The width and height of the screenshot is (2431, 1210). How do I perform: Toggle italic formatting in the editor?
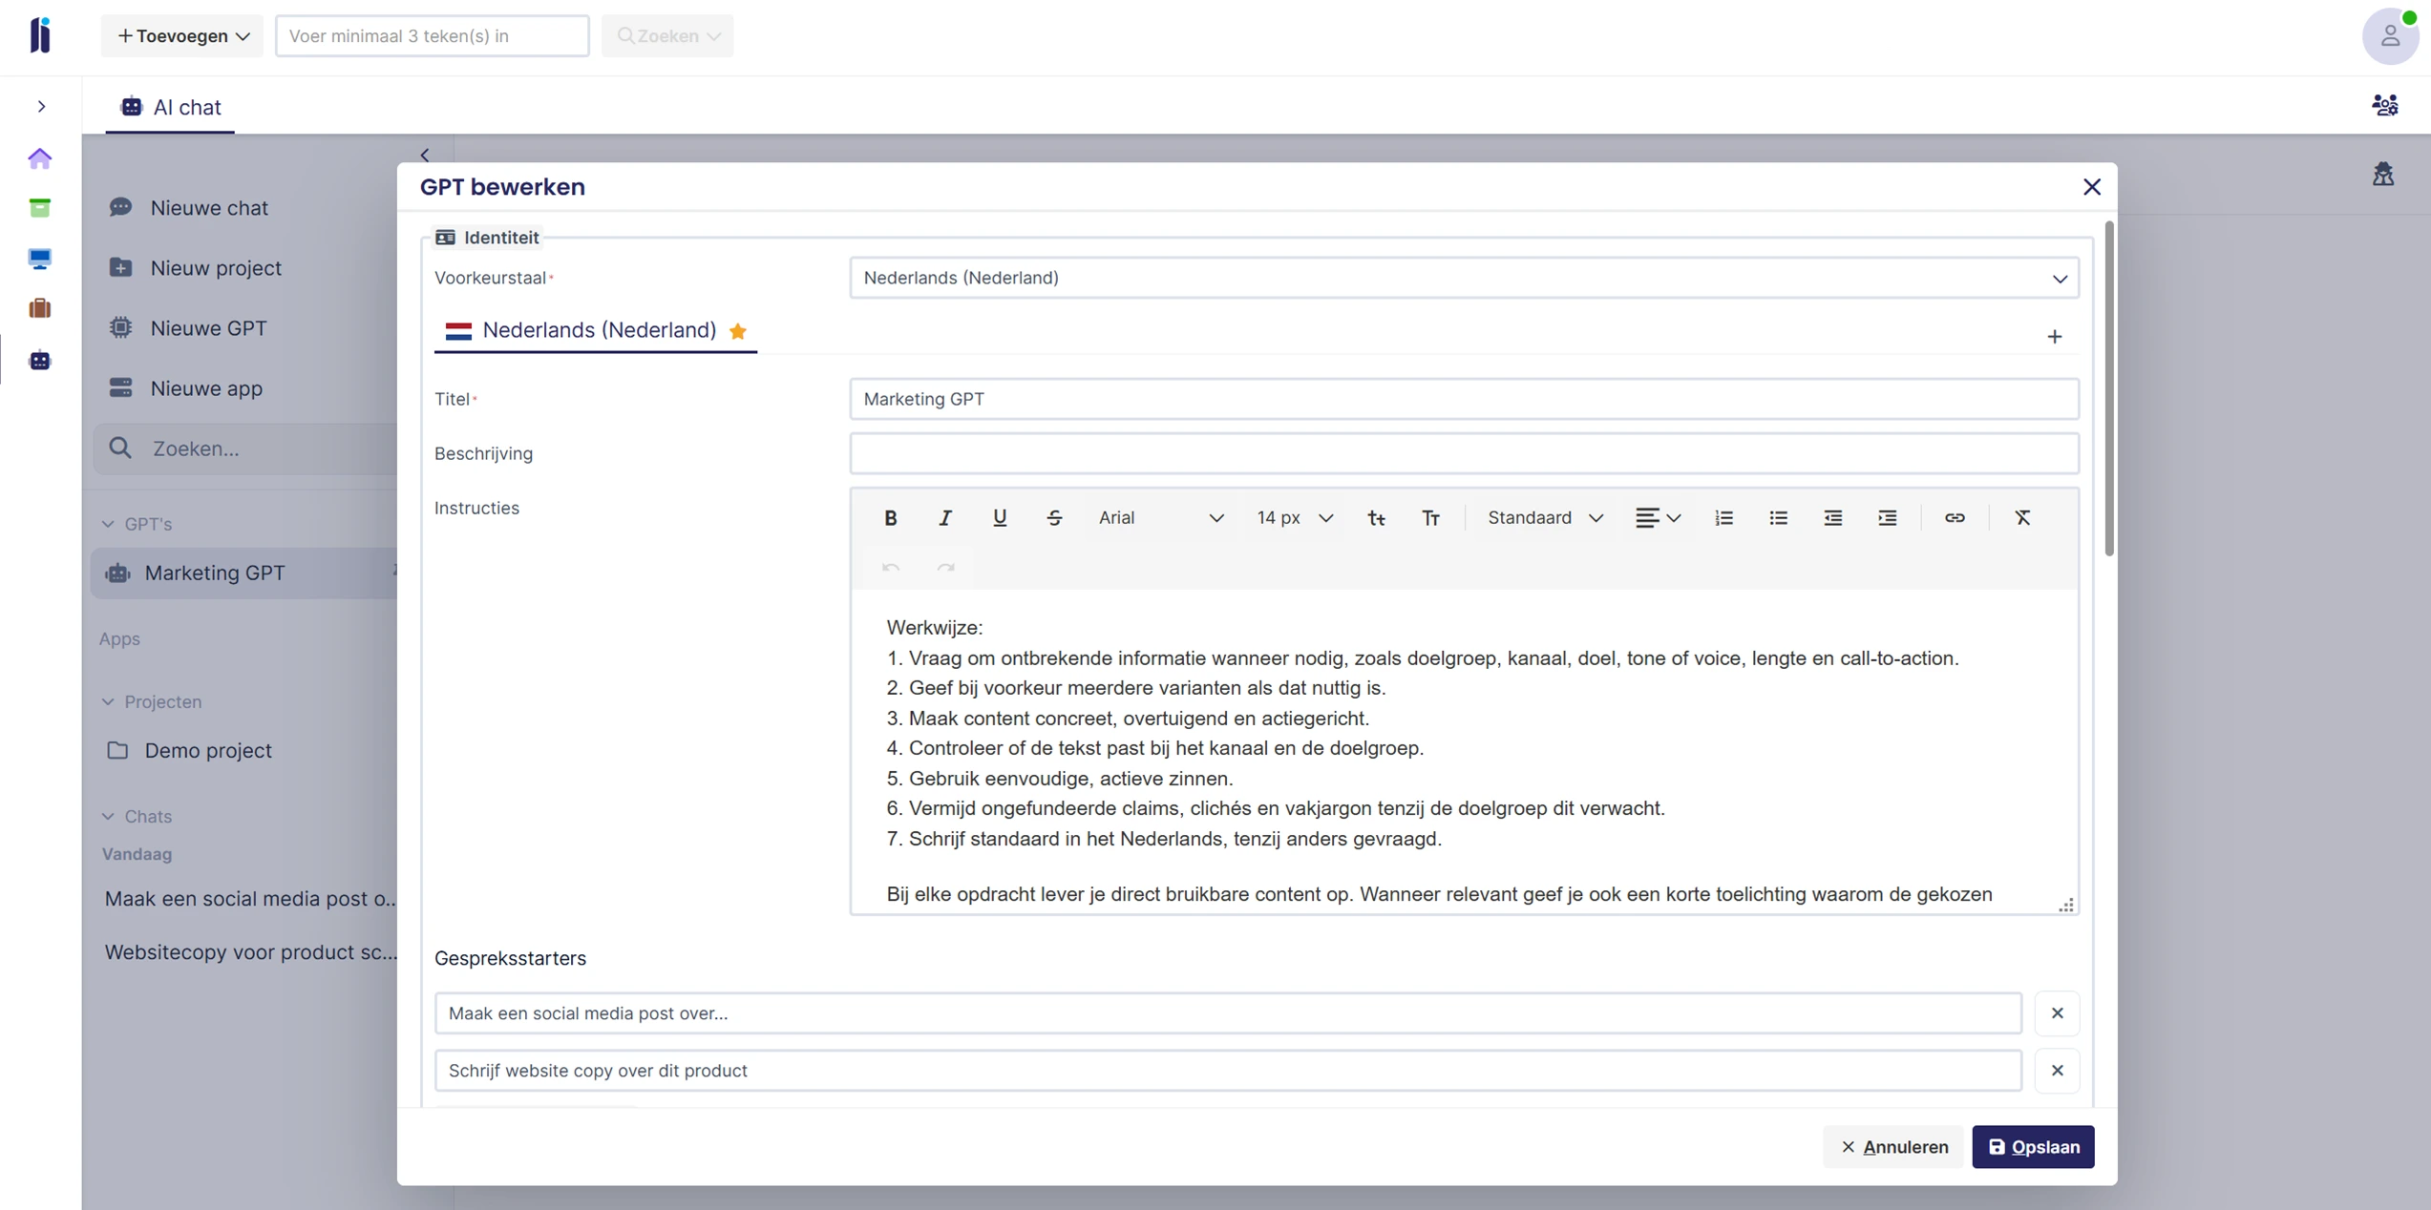944,518
